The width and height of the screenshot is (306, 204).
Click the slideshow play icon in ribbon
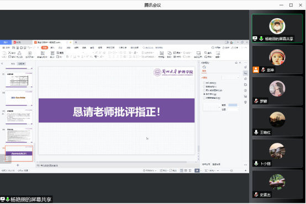pyautogui.click(x=30, y=53)
